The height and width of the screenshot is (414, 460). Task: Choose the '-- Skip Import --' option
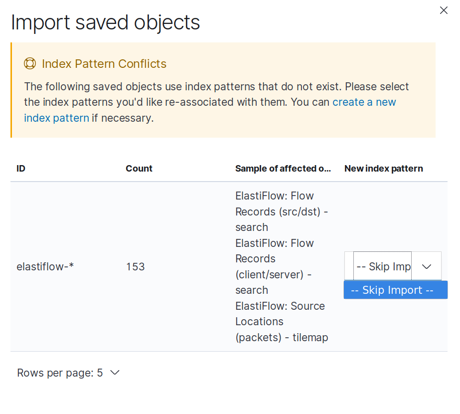point(395,290)
